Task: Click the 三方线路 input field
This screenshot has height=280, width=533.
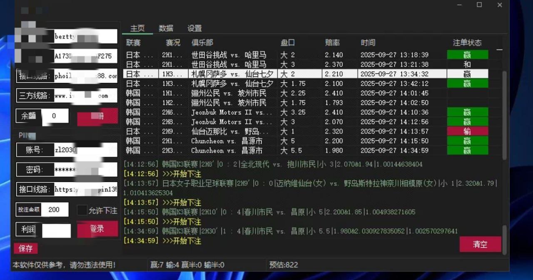Action: [x=83, y=95]
